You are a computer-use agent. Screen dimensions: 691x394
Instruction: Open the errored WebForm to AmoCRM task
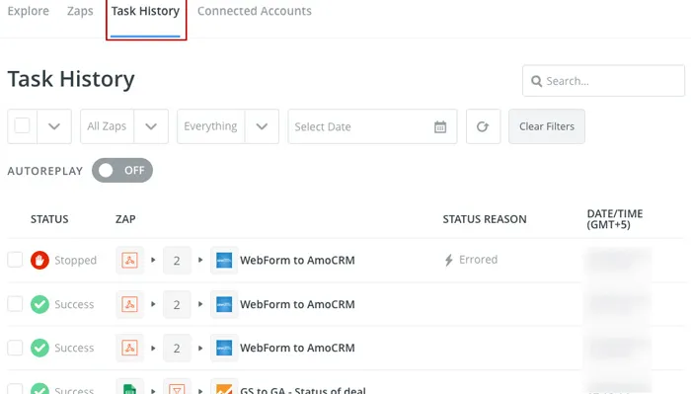297,260
